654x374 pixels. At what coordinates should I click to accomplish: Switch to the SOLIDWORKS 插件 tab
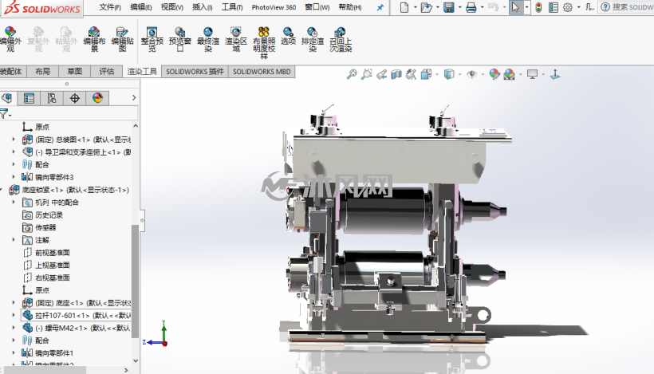coord(195,72)
